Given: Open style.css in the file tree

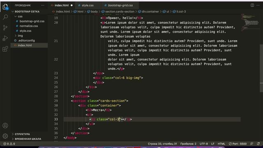Looking at the screenshot, I should [x=25, y=31].
